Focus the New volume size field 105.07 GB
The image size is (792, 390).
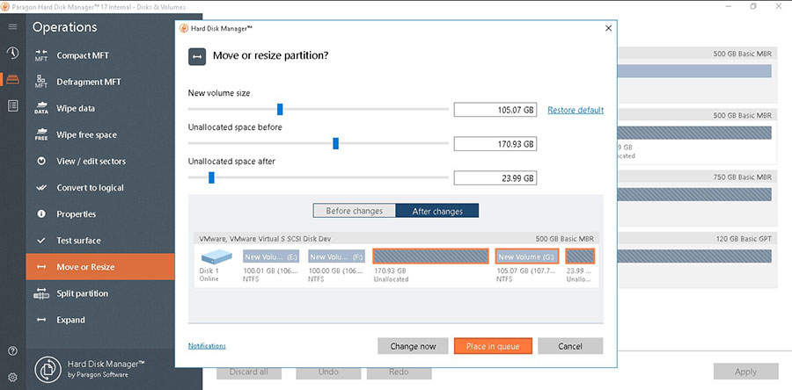(495, 110)
